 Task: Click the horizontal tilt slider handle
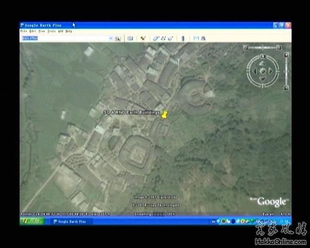[263, 47]
